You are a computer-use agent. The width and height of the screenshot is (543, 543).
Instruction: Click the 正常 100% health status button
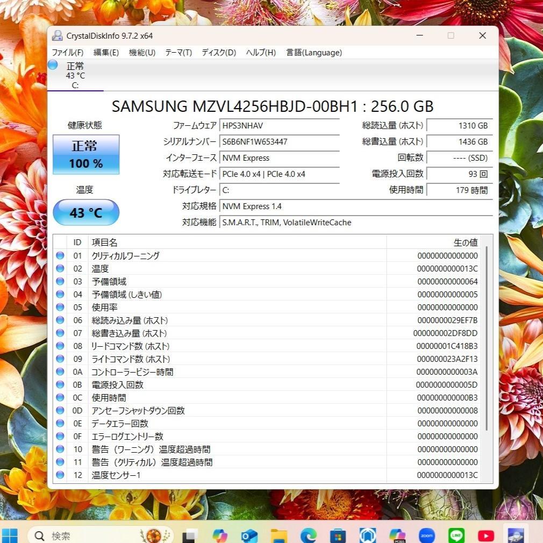85,155
